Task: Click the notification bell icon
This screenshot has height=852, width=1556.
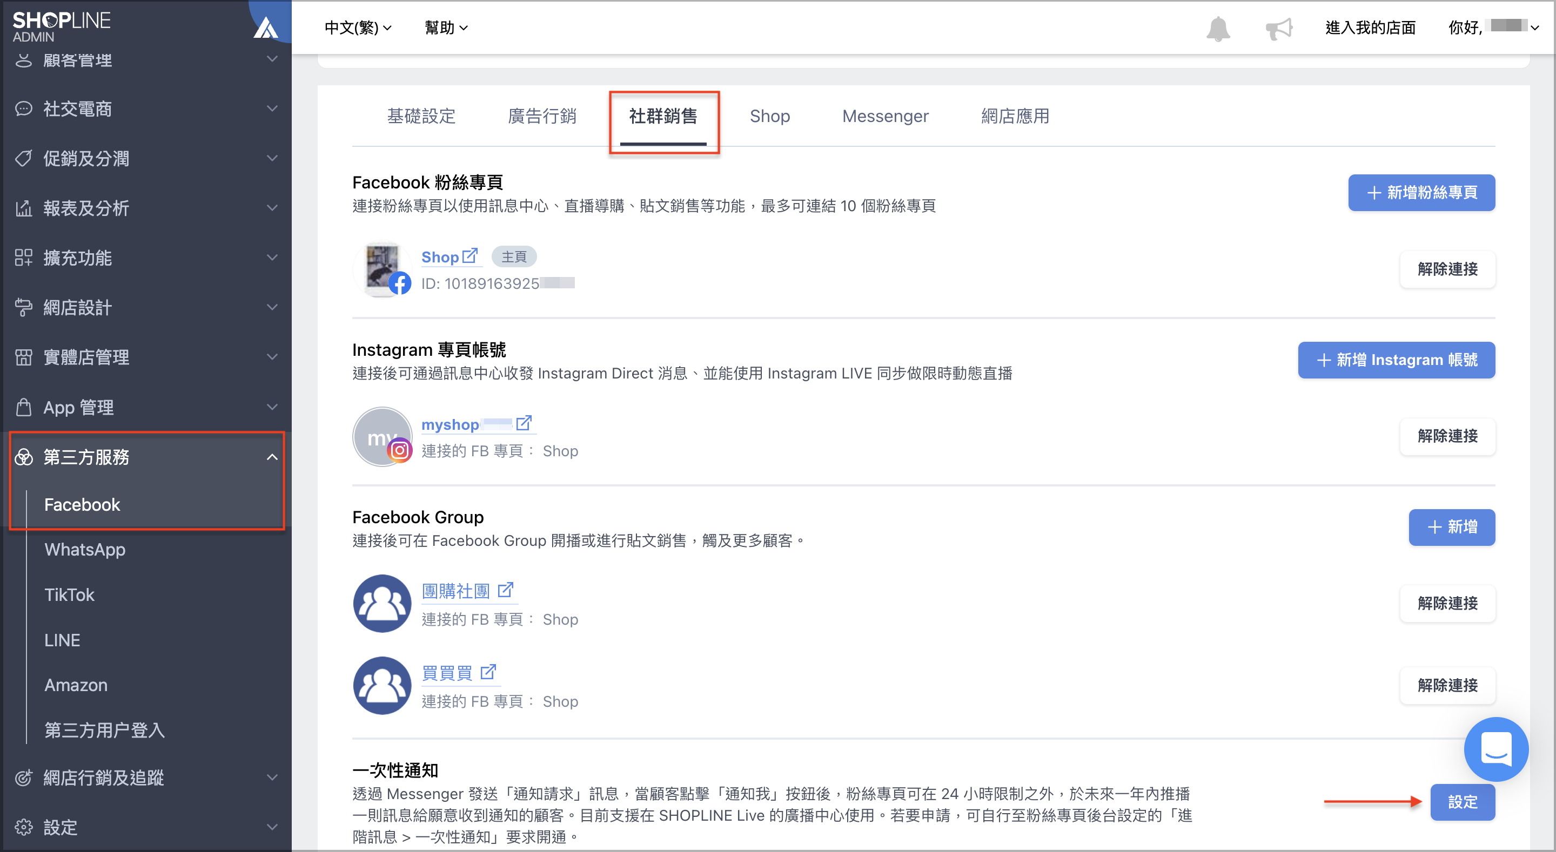Action: click(x=1218, y=29)
